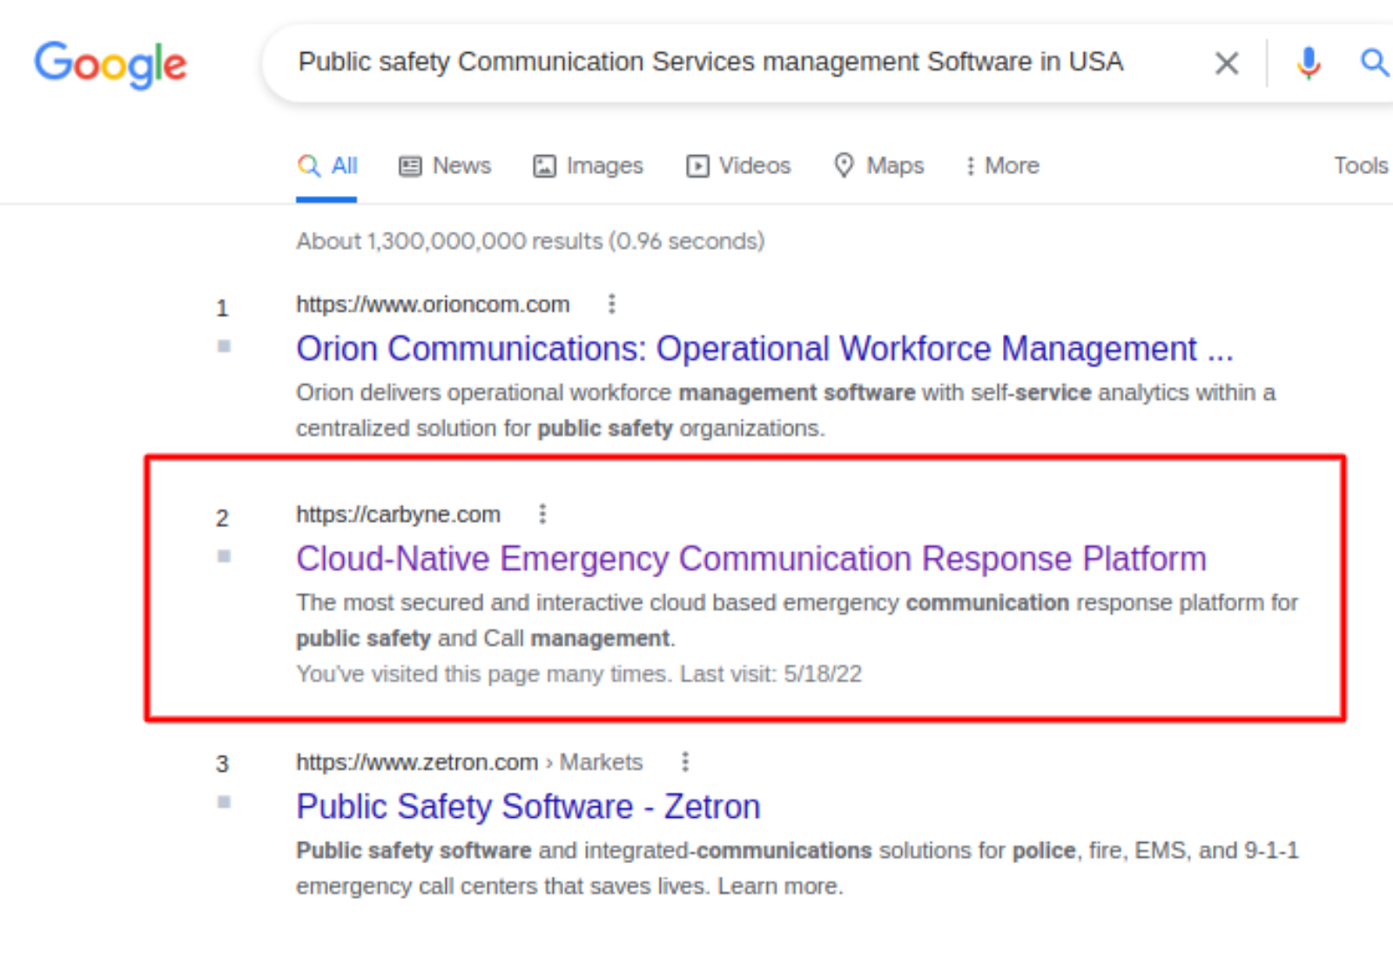Open Cloud-Native Emergency Communication Response Platform link

(750, 558)
